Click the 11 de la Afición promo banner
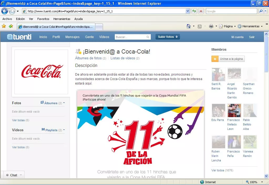 (x=141, y=134)
